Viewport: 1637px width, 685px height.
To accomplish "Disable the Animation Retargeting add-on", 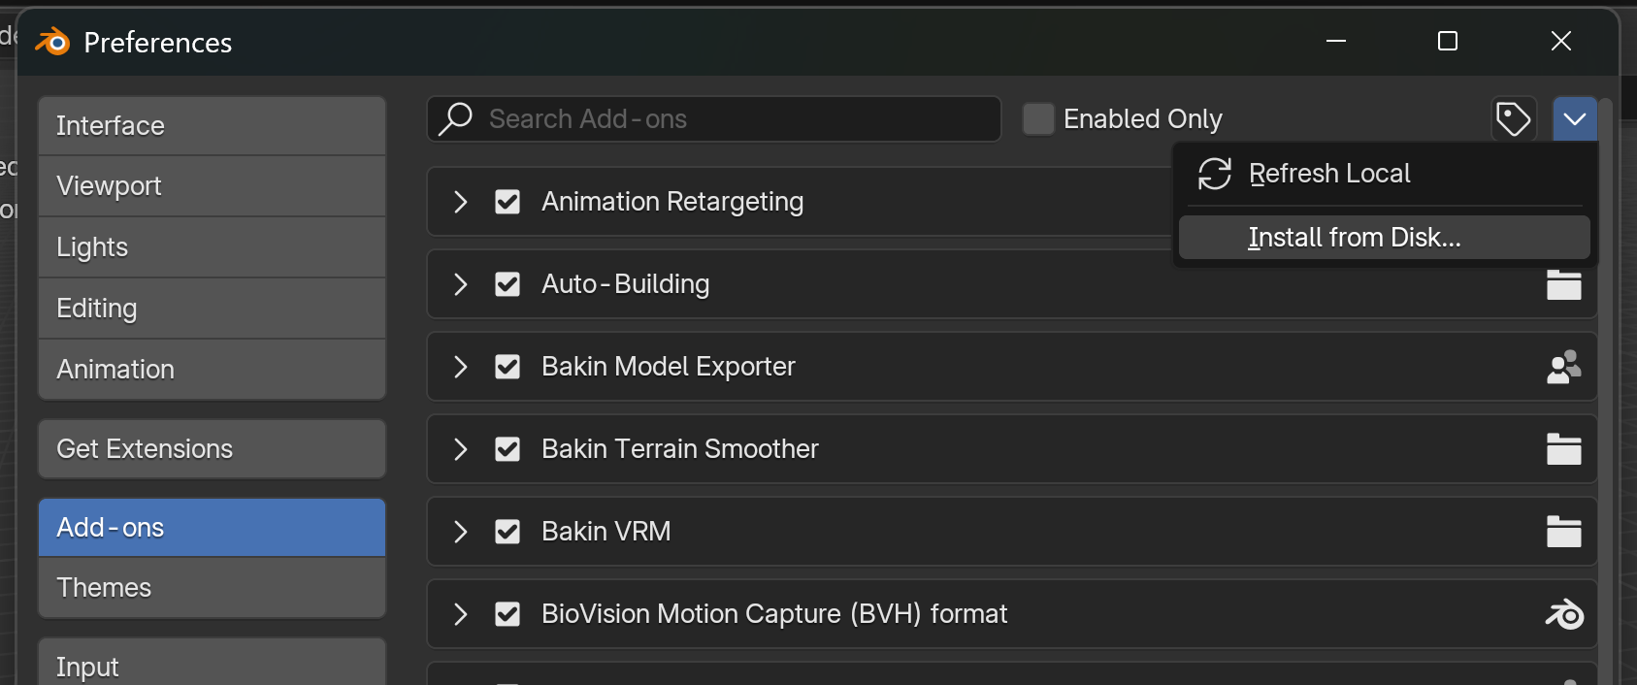I will [507, 202].
